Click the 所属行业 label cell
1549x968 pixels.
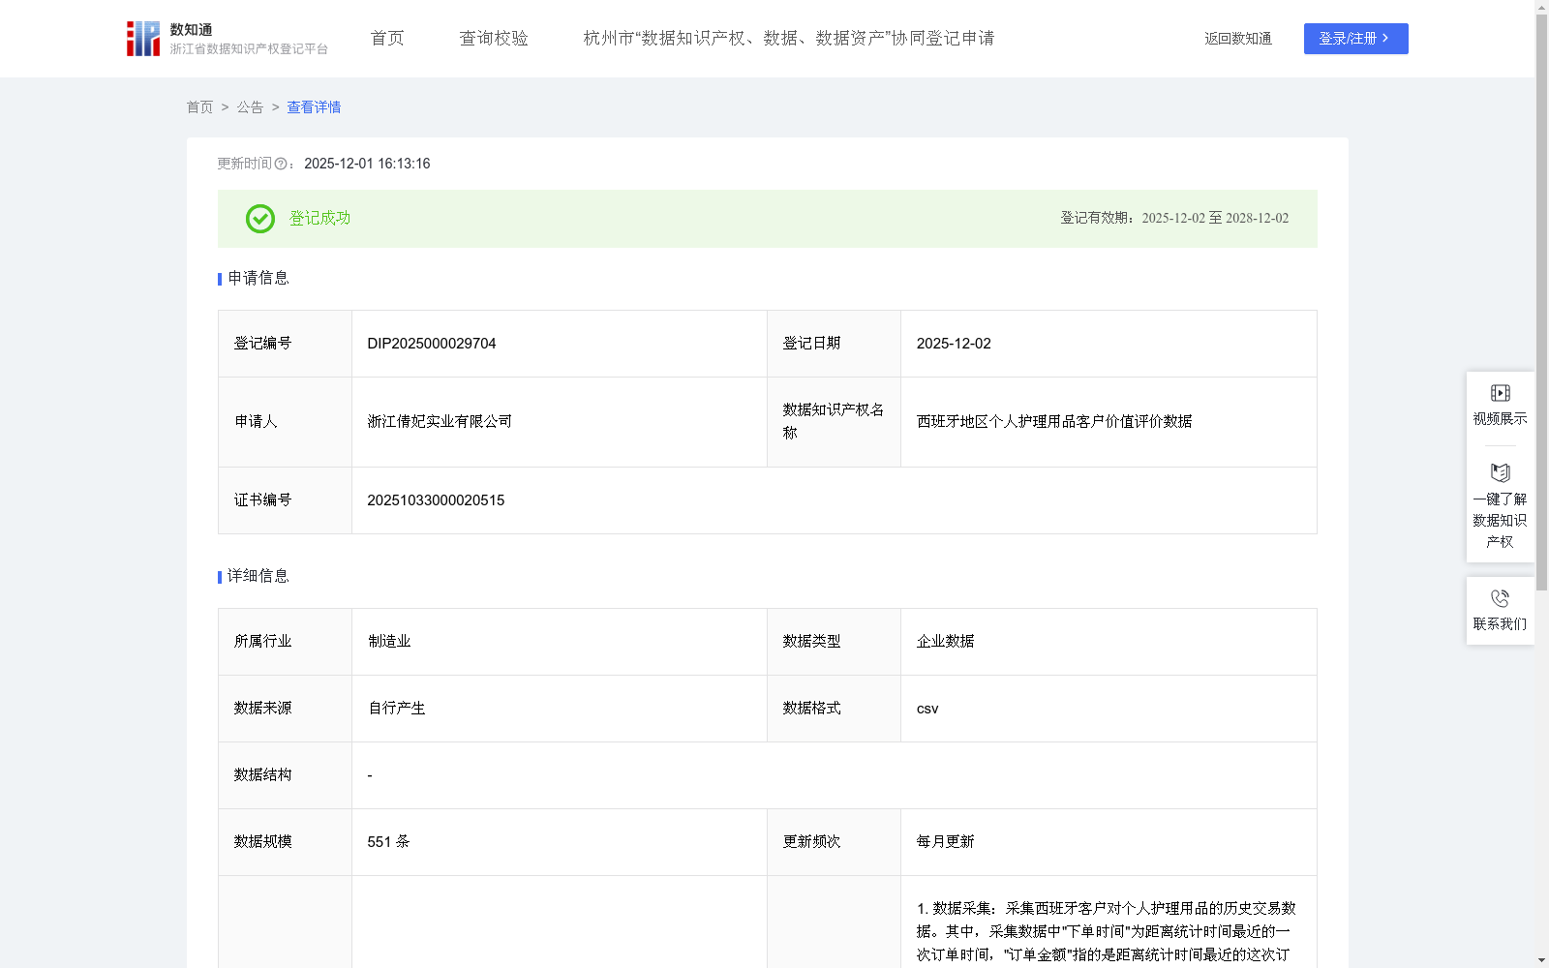tap(285, 642)
